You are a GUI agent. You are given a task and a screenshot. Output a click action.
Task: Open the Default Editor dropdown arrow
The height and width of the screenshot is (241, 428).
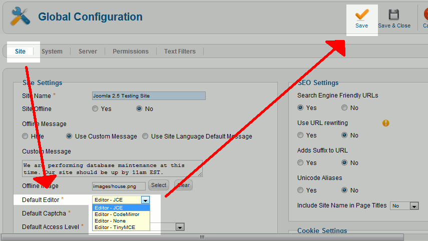click(146, 200)
